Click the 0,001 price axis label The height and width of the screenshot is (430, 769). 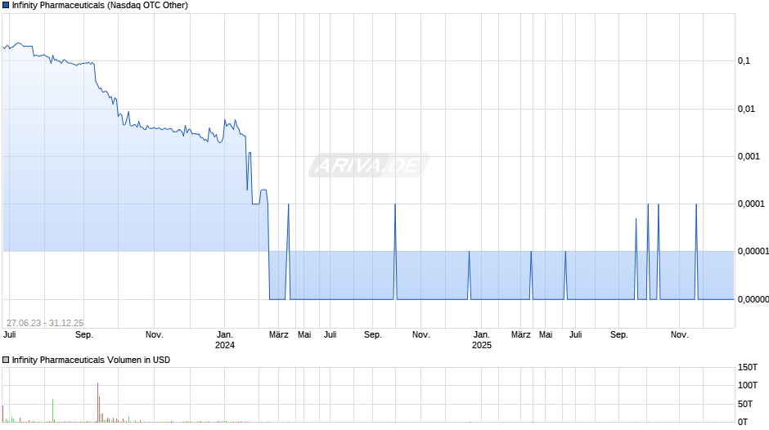point(749,156)
